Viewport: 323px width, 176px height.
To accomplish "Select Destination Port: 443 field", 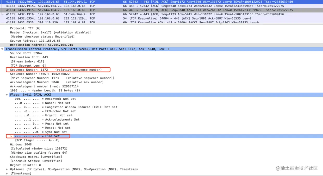I will [x=29, y=57].
